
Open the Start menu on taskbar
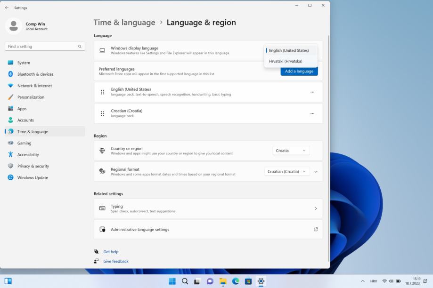[x=172, y=281]
